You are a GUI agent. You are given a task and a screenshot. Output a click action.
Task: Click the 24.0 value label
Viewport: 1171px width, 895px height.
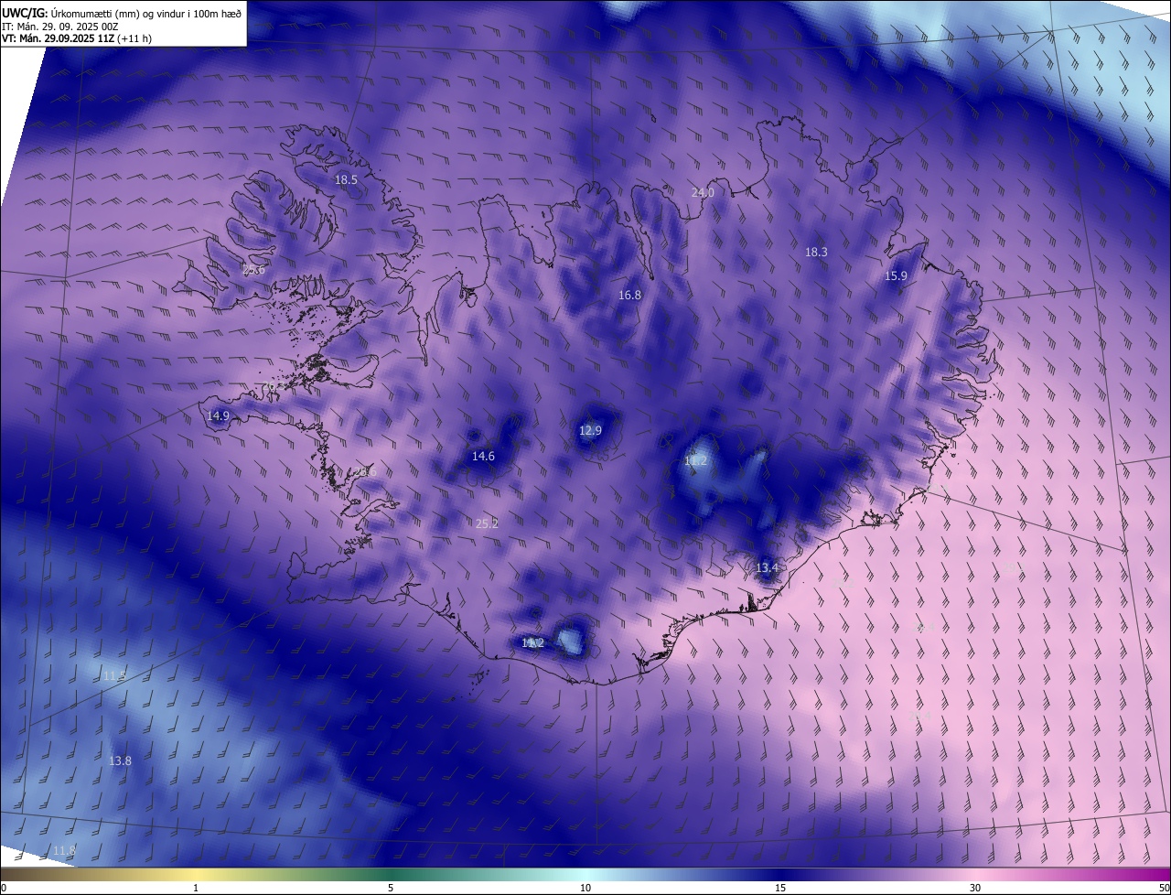click(x=703, y=192)
